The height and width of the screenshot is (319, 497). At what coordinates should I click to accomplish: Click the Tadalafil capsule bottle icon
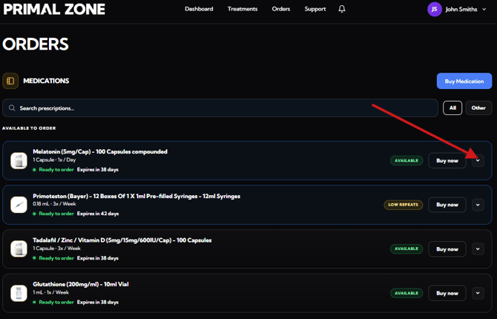coord(19,249)
